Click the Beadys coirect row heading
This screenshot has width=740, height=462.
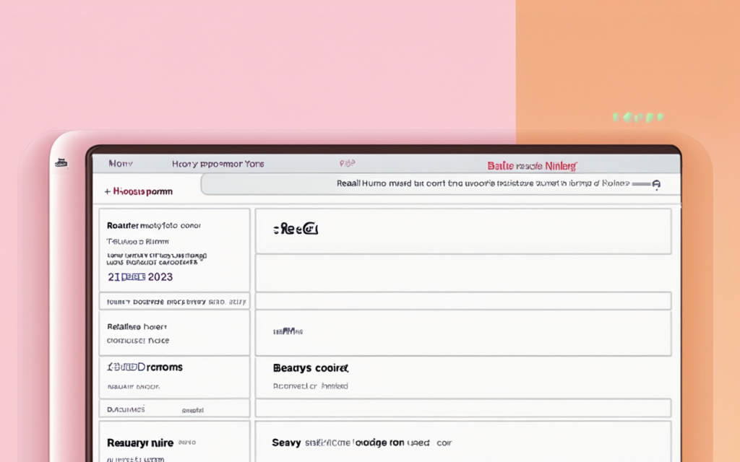(x=311, y=368)
